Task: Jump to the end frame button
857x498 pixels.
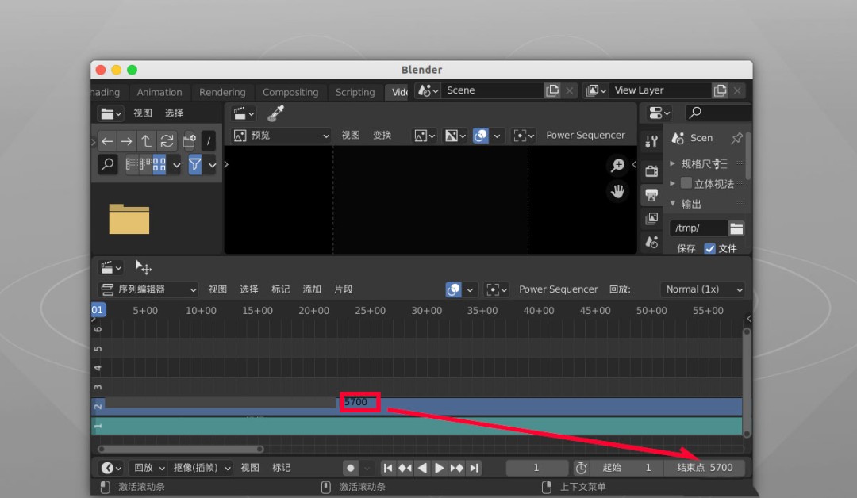Action: tap(474, 468)
